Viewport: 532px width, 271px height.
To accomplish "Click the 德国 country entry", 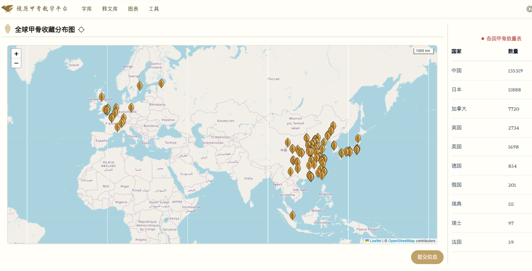I will point(456,166).
